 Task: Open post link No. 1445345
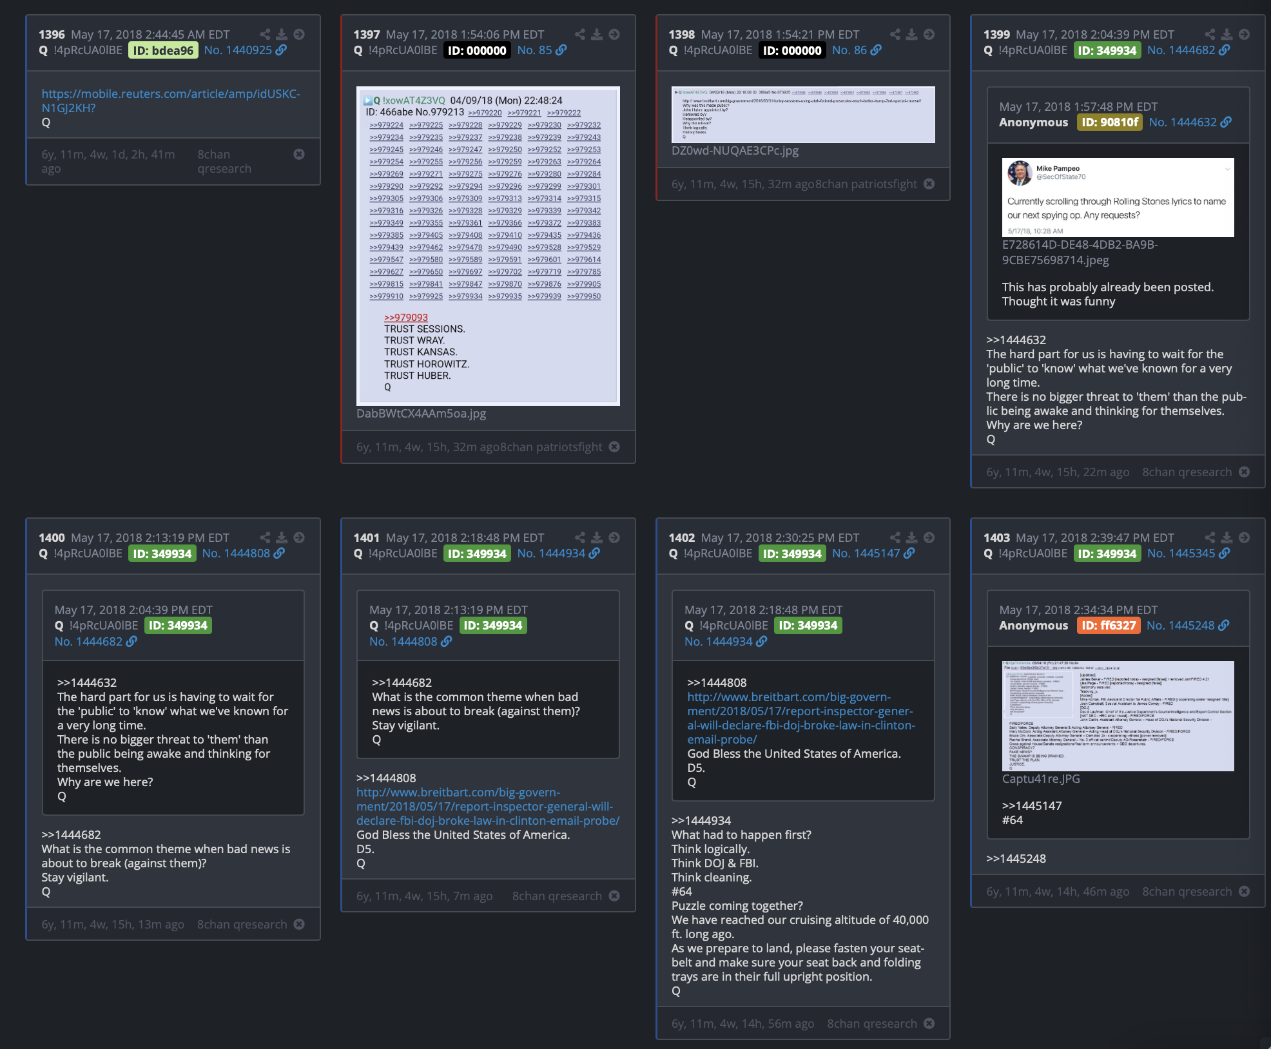[x=1189, y=553]
